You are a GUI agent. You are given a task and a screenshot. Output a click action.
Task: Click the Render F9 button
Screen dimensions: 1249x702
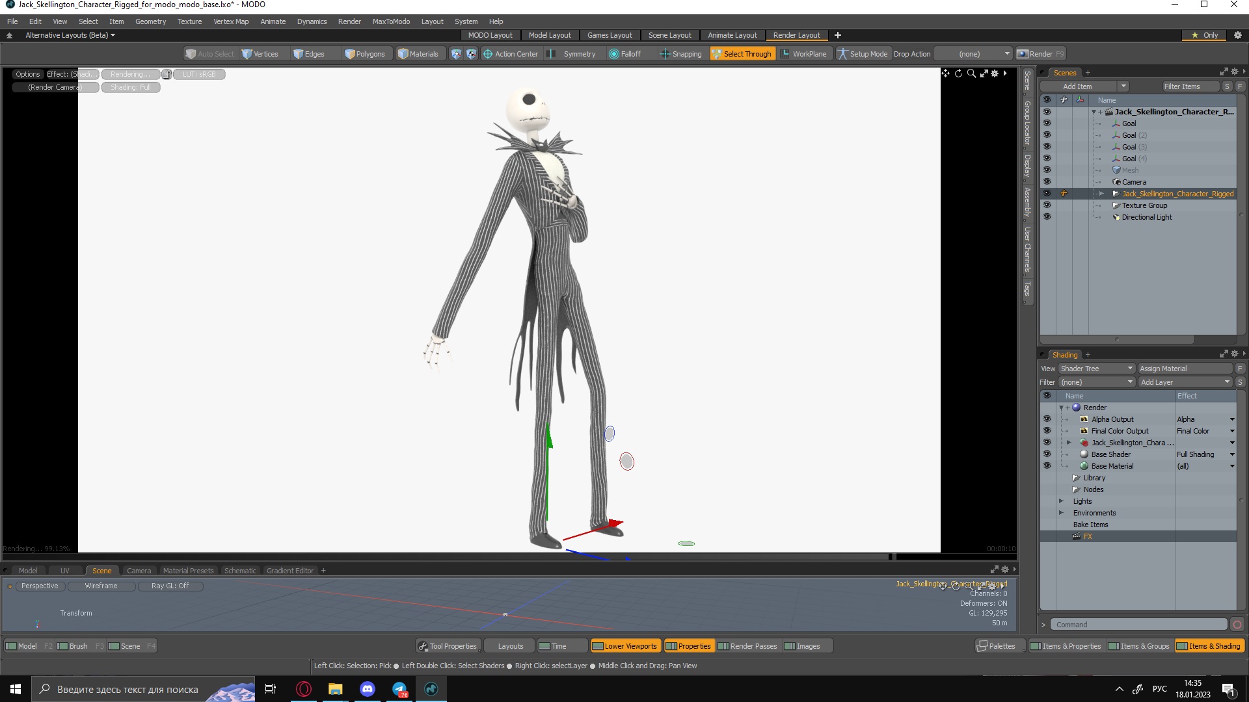pos(1041,54)
